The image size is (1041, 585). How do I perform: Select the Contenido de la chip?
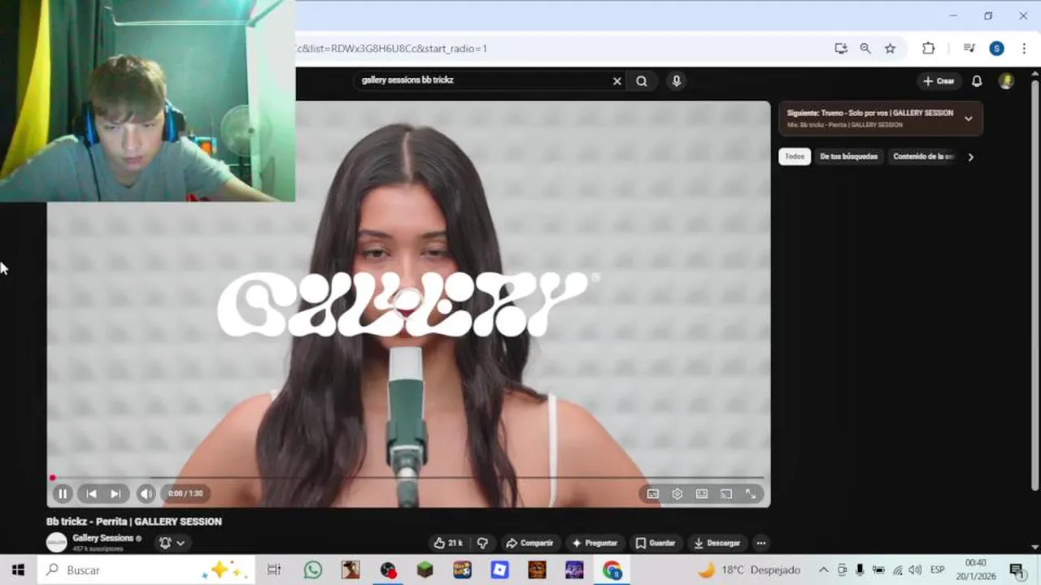(x=922, y=157)
